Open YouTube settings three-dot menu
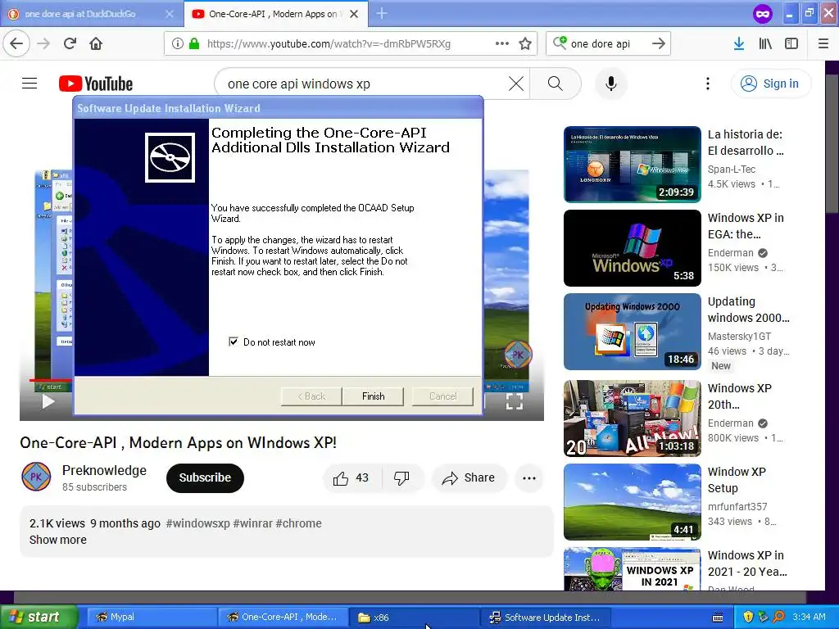The image size is (839, 629). pos(707,84)
